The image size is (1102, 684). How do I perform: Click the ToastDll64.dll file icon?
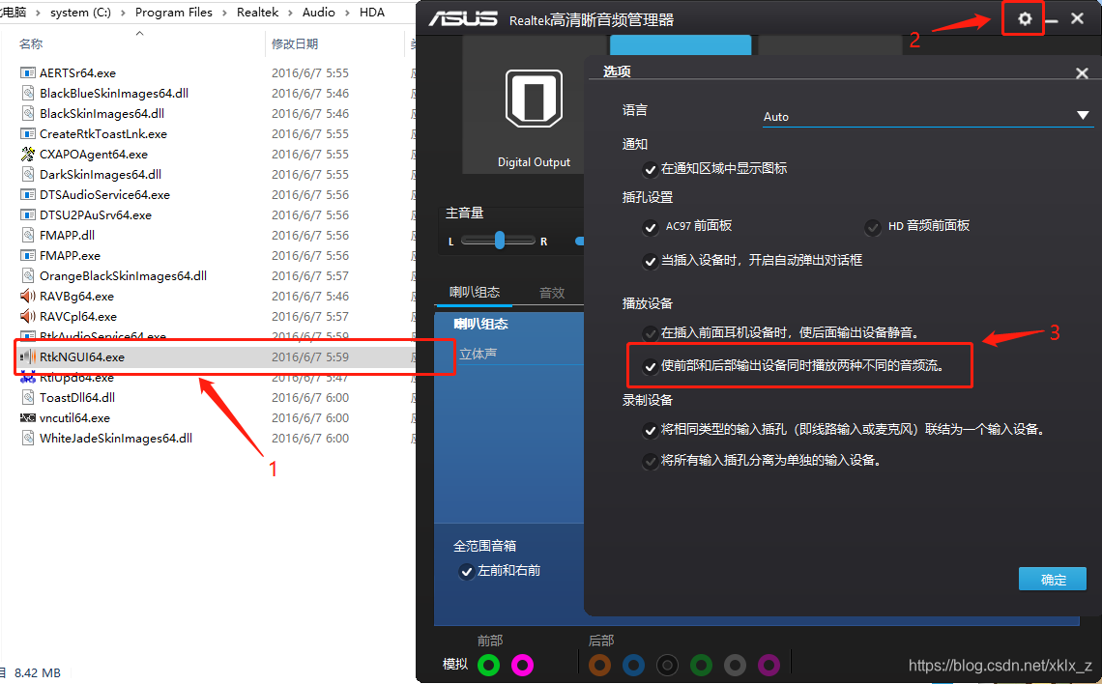(x=28, y=397)
